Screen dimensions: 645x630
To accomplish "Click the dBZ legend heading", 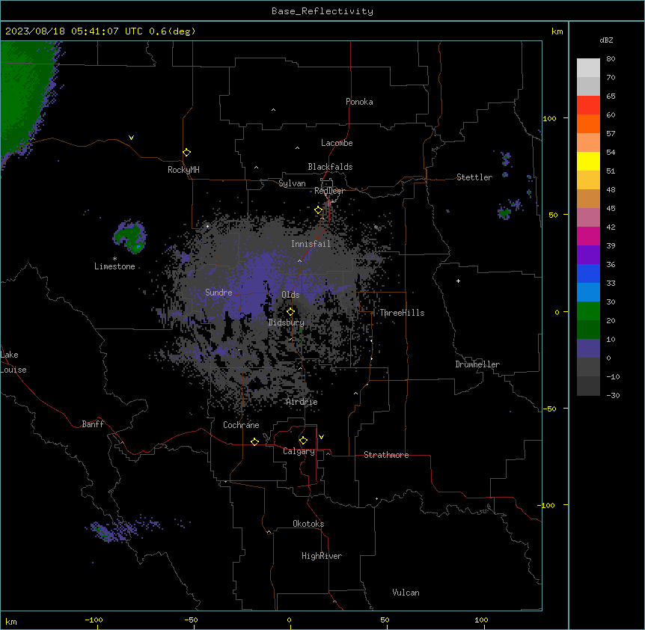I will (606, 40).
